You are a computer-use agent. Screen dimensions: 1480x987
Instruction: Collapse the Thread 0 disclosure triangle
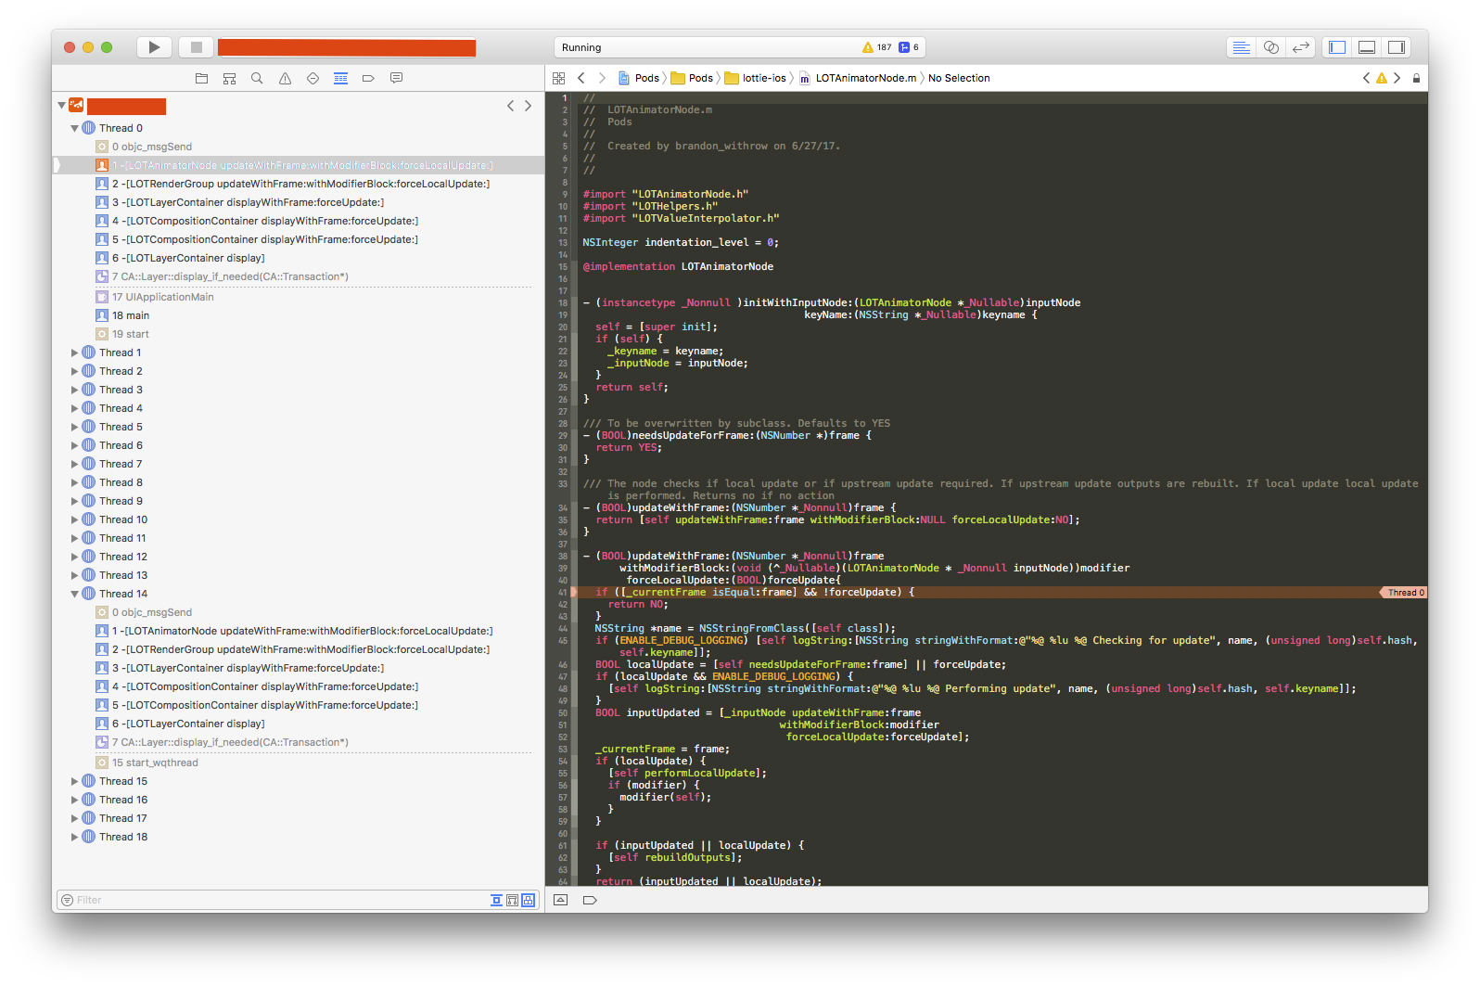click(x=75, y=128)
